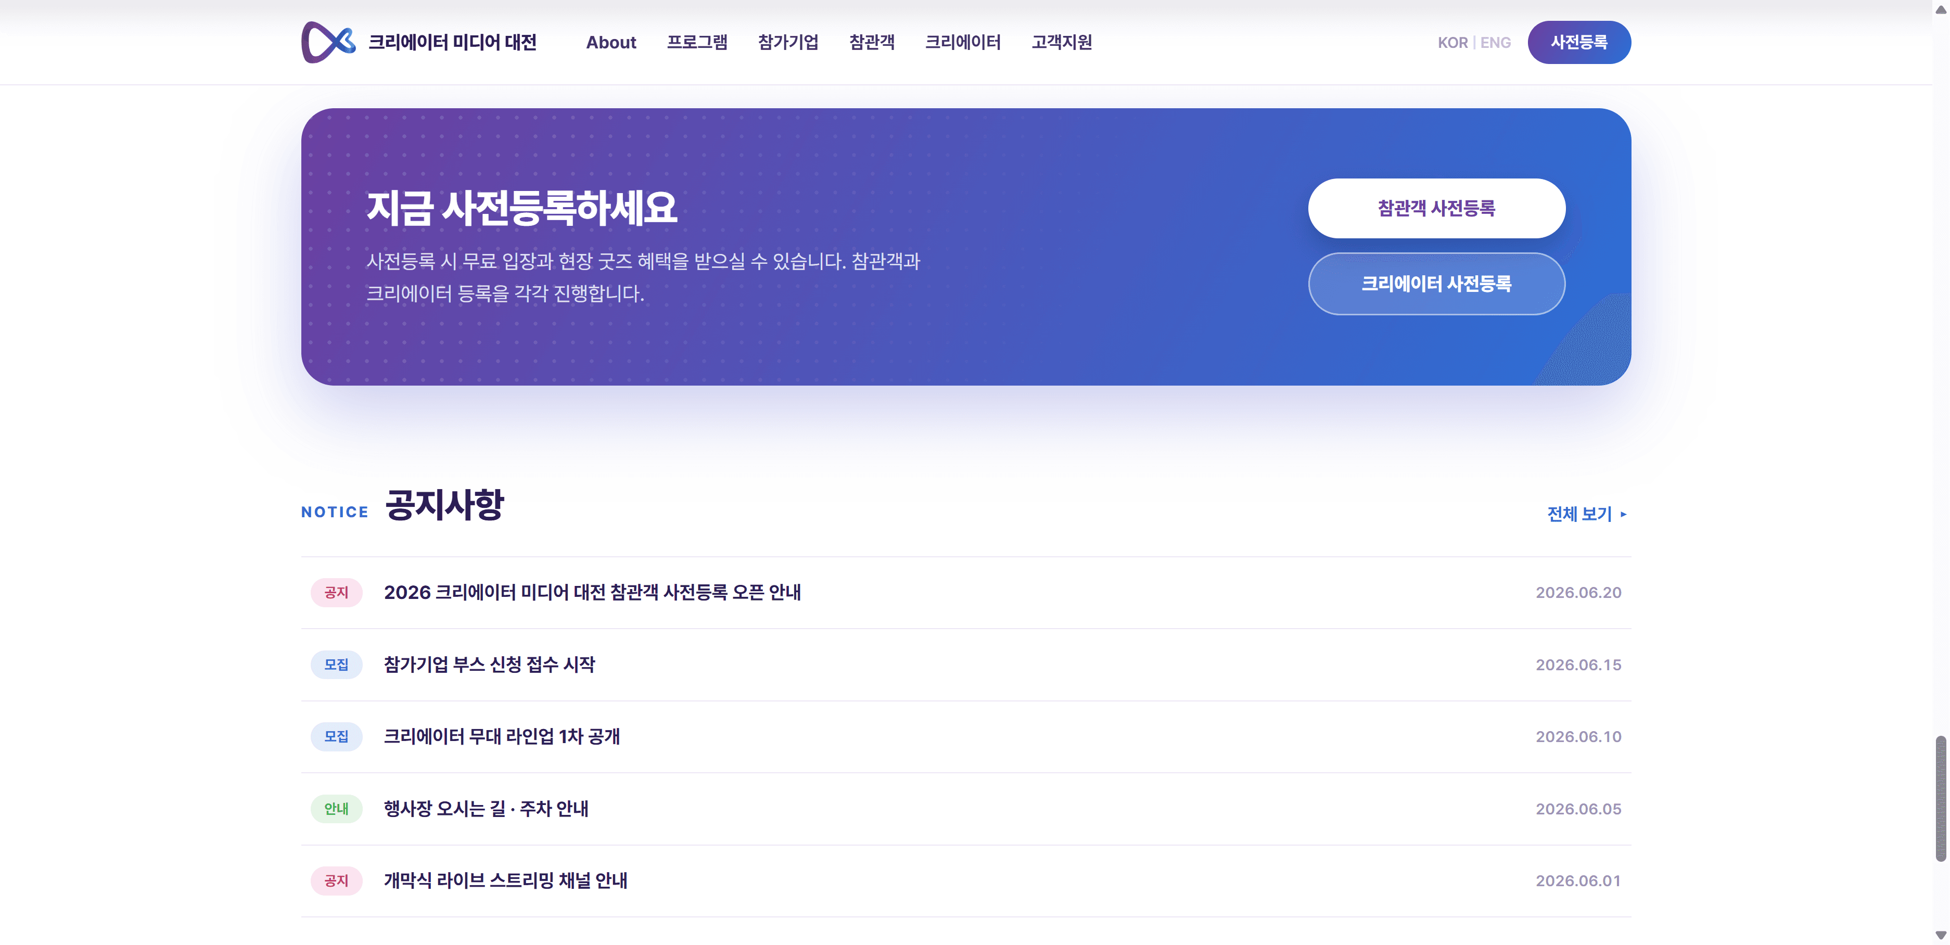Click the 공지사항 section heading
This screenshot has width=1950, height=945.
click(444, 505)
